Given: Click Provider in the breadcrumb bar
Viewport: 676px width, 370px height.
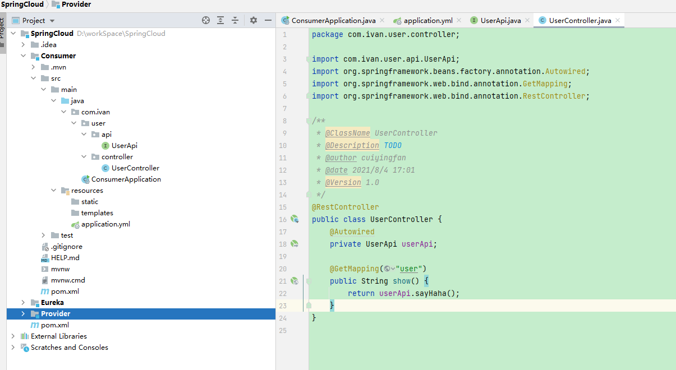Looking at the screenshot, I should pyautogui.click(x=77, y=4).
